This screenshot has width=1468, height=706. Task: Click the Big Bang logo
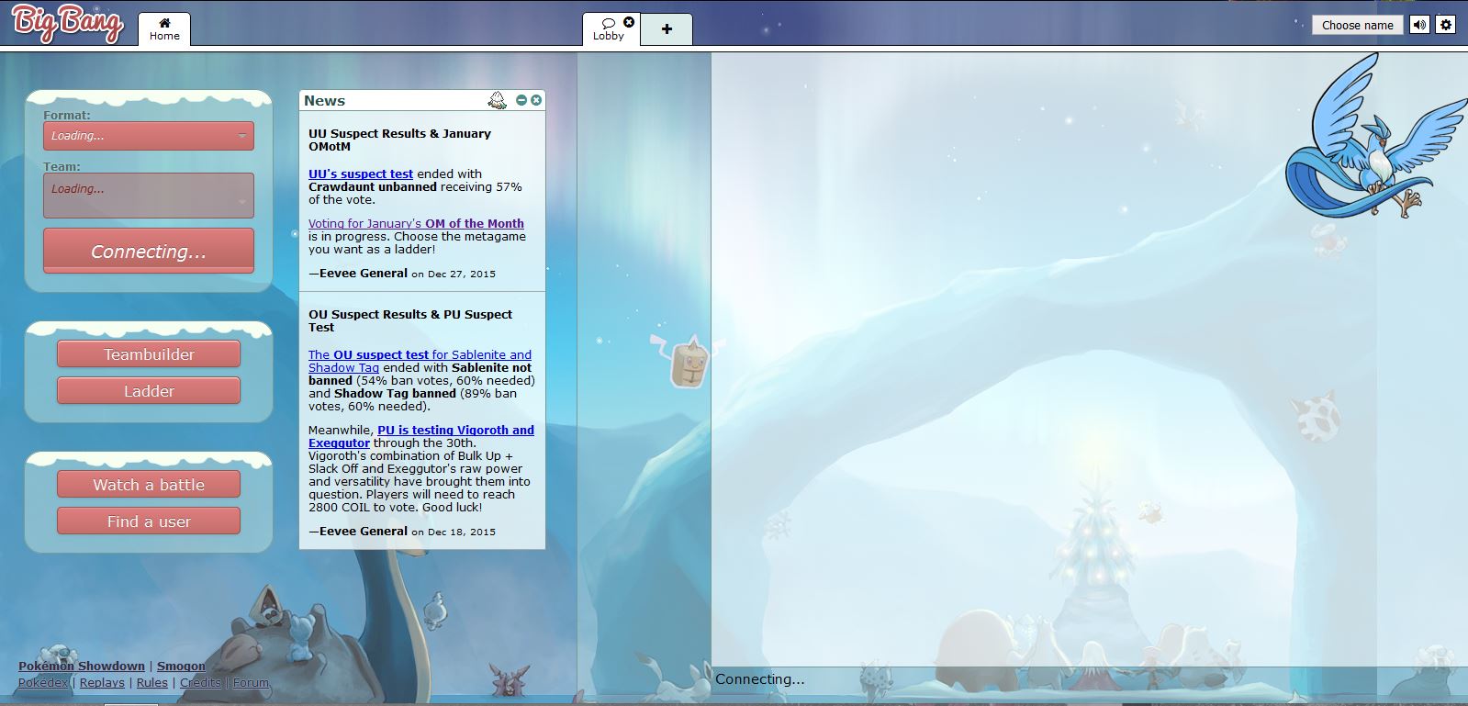[67, 24]
